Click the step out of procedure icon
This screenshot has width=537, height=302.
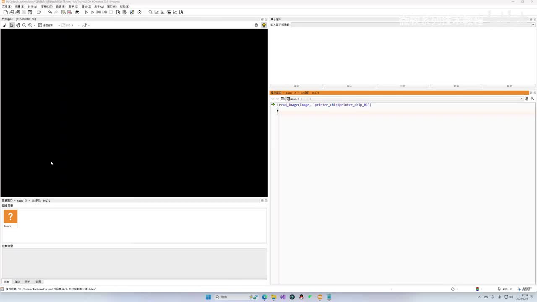pyautogui.click(x=105, y=12)
